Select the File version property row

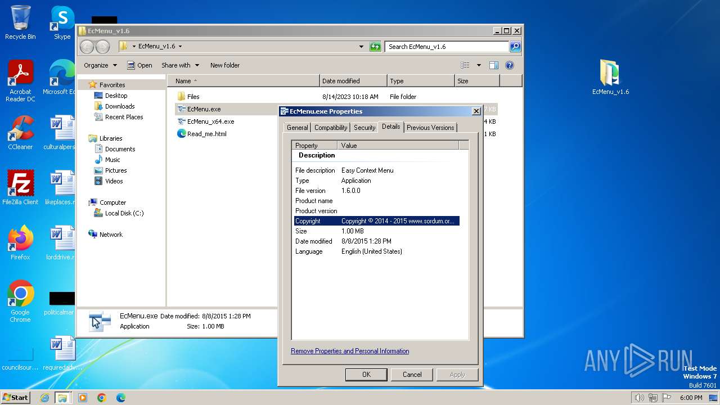pyautogui.click(x=376, y=191)
